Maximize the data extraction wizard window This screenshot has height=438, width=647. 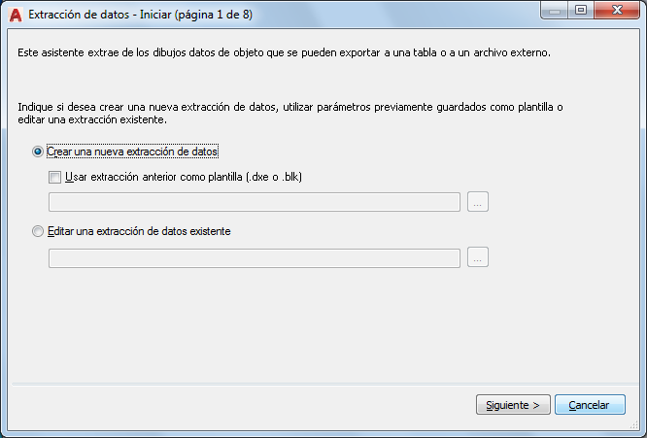[581, 11]
